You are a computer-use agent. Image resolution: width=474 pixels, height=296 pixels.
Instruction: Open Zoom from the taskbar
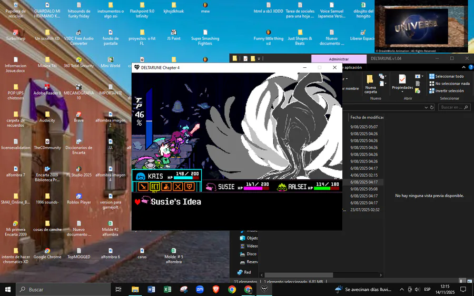pyautogui.click(x=200, y=289)
